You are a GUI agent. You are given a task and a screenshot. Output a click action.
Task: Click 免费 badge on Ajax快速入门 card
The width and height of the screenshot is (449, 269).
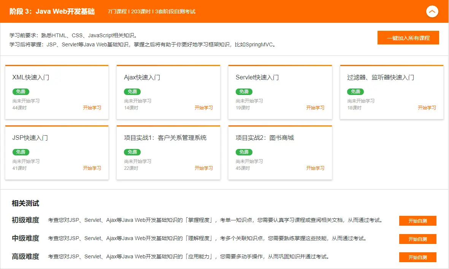point(132,92)
